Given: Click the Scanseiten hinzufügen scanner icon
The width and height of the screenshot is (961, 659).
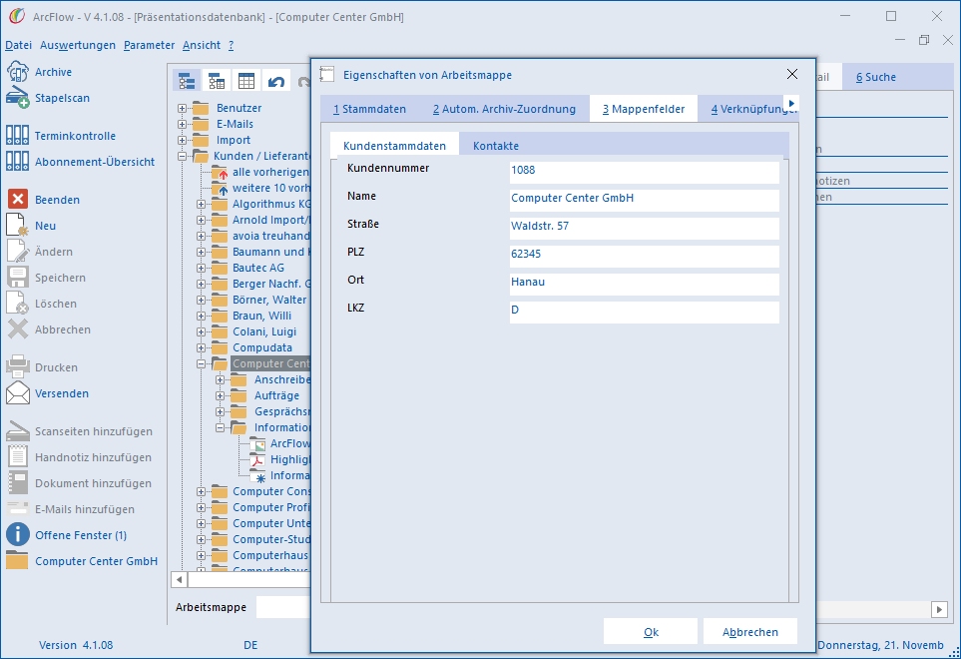Looking at the screenshot, I should (17, 431).
